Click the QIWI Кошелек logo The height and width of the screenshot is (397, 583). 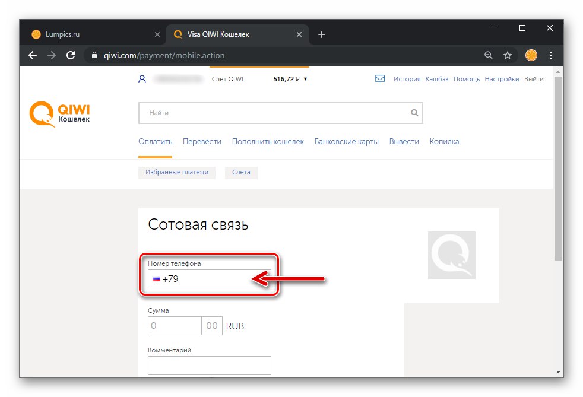(x=59, y=113)
